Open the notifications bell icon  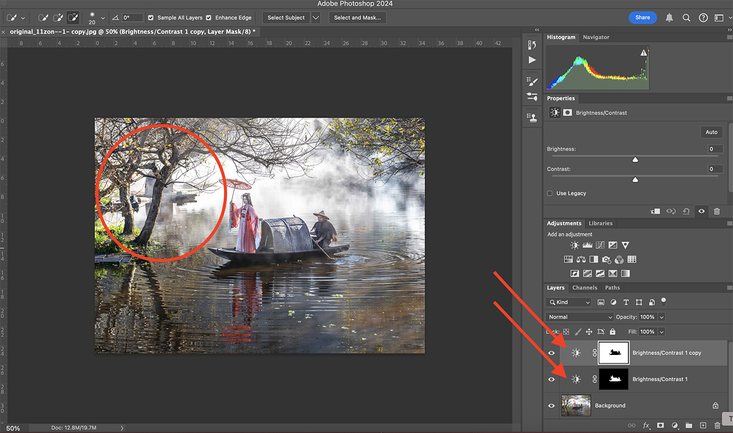tap(669, 17)
